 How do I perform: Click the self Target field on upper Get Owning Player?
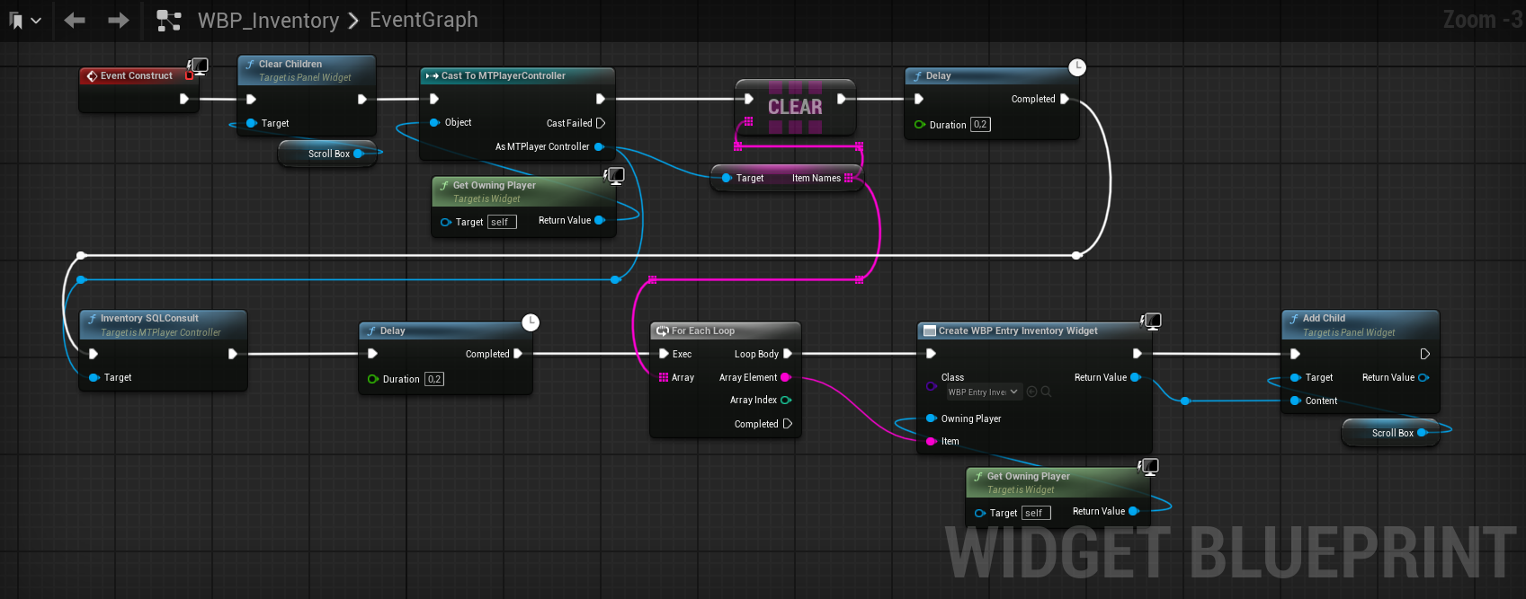click(502, 222)
